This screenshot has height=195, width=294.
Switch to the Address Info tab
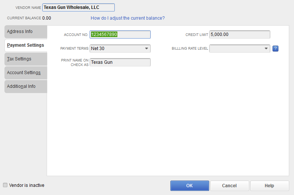pyautogui.click(x=26, y=32)
